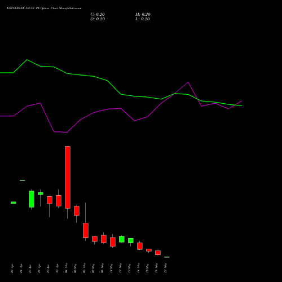
Task: Click the low value 'L: 0.20'
Action: point(143,19)
